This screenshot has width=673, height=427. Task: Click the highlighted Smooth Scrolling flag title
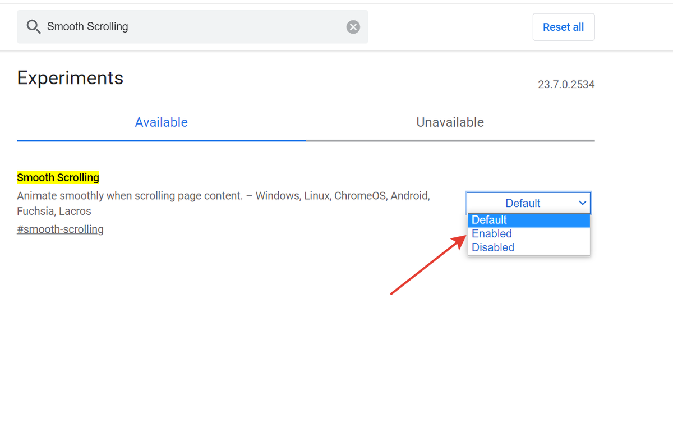58,177
